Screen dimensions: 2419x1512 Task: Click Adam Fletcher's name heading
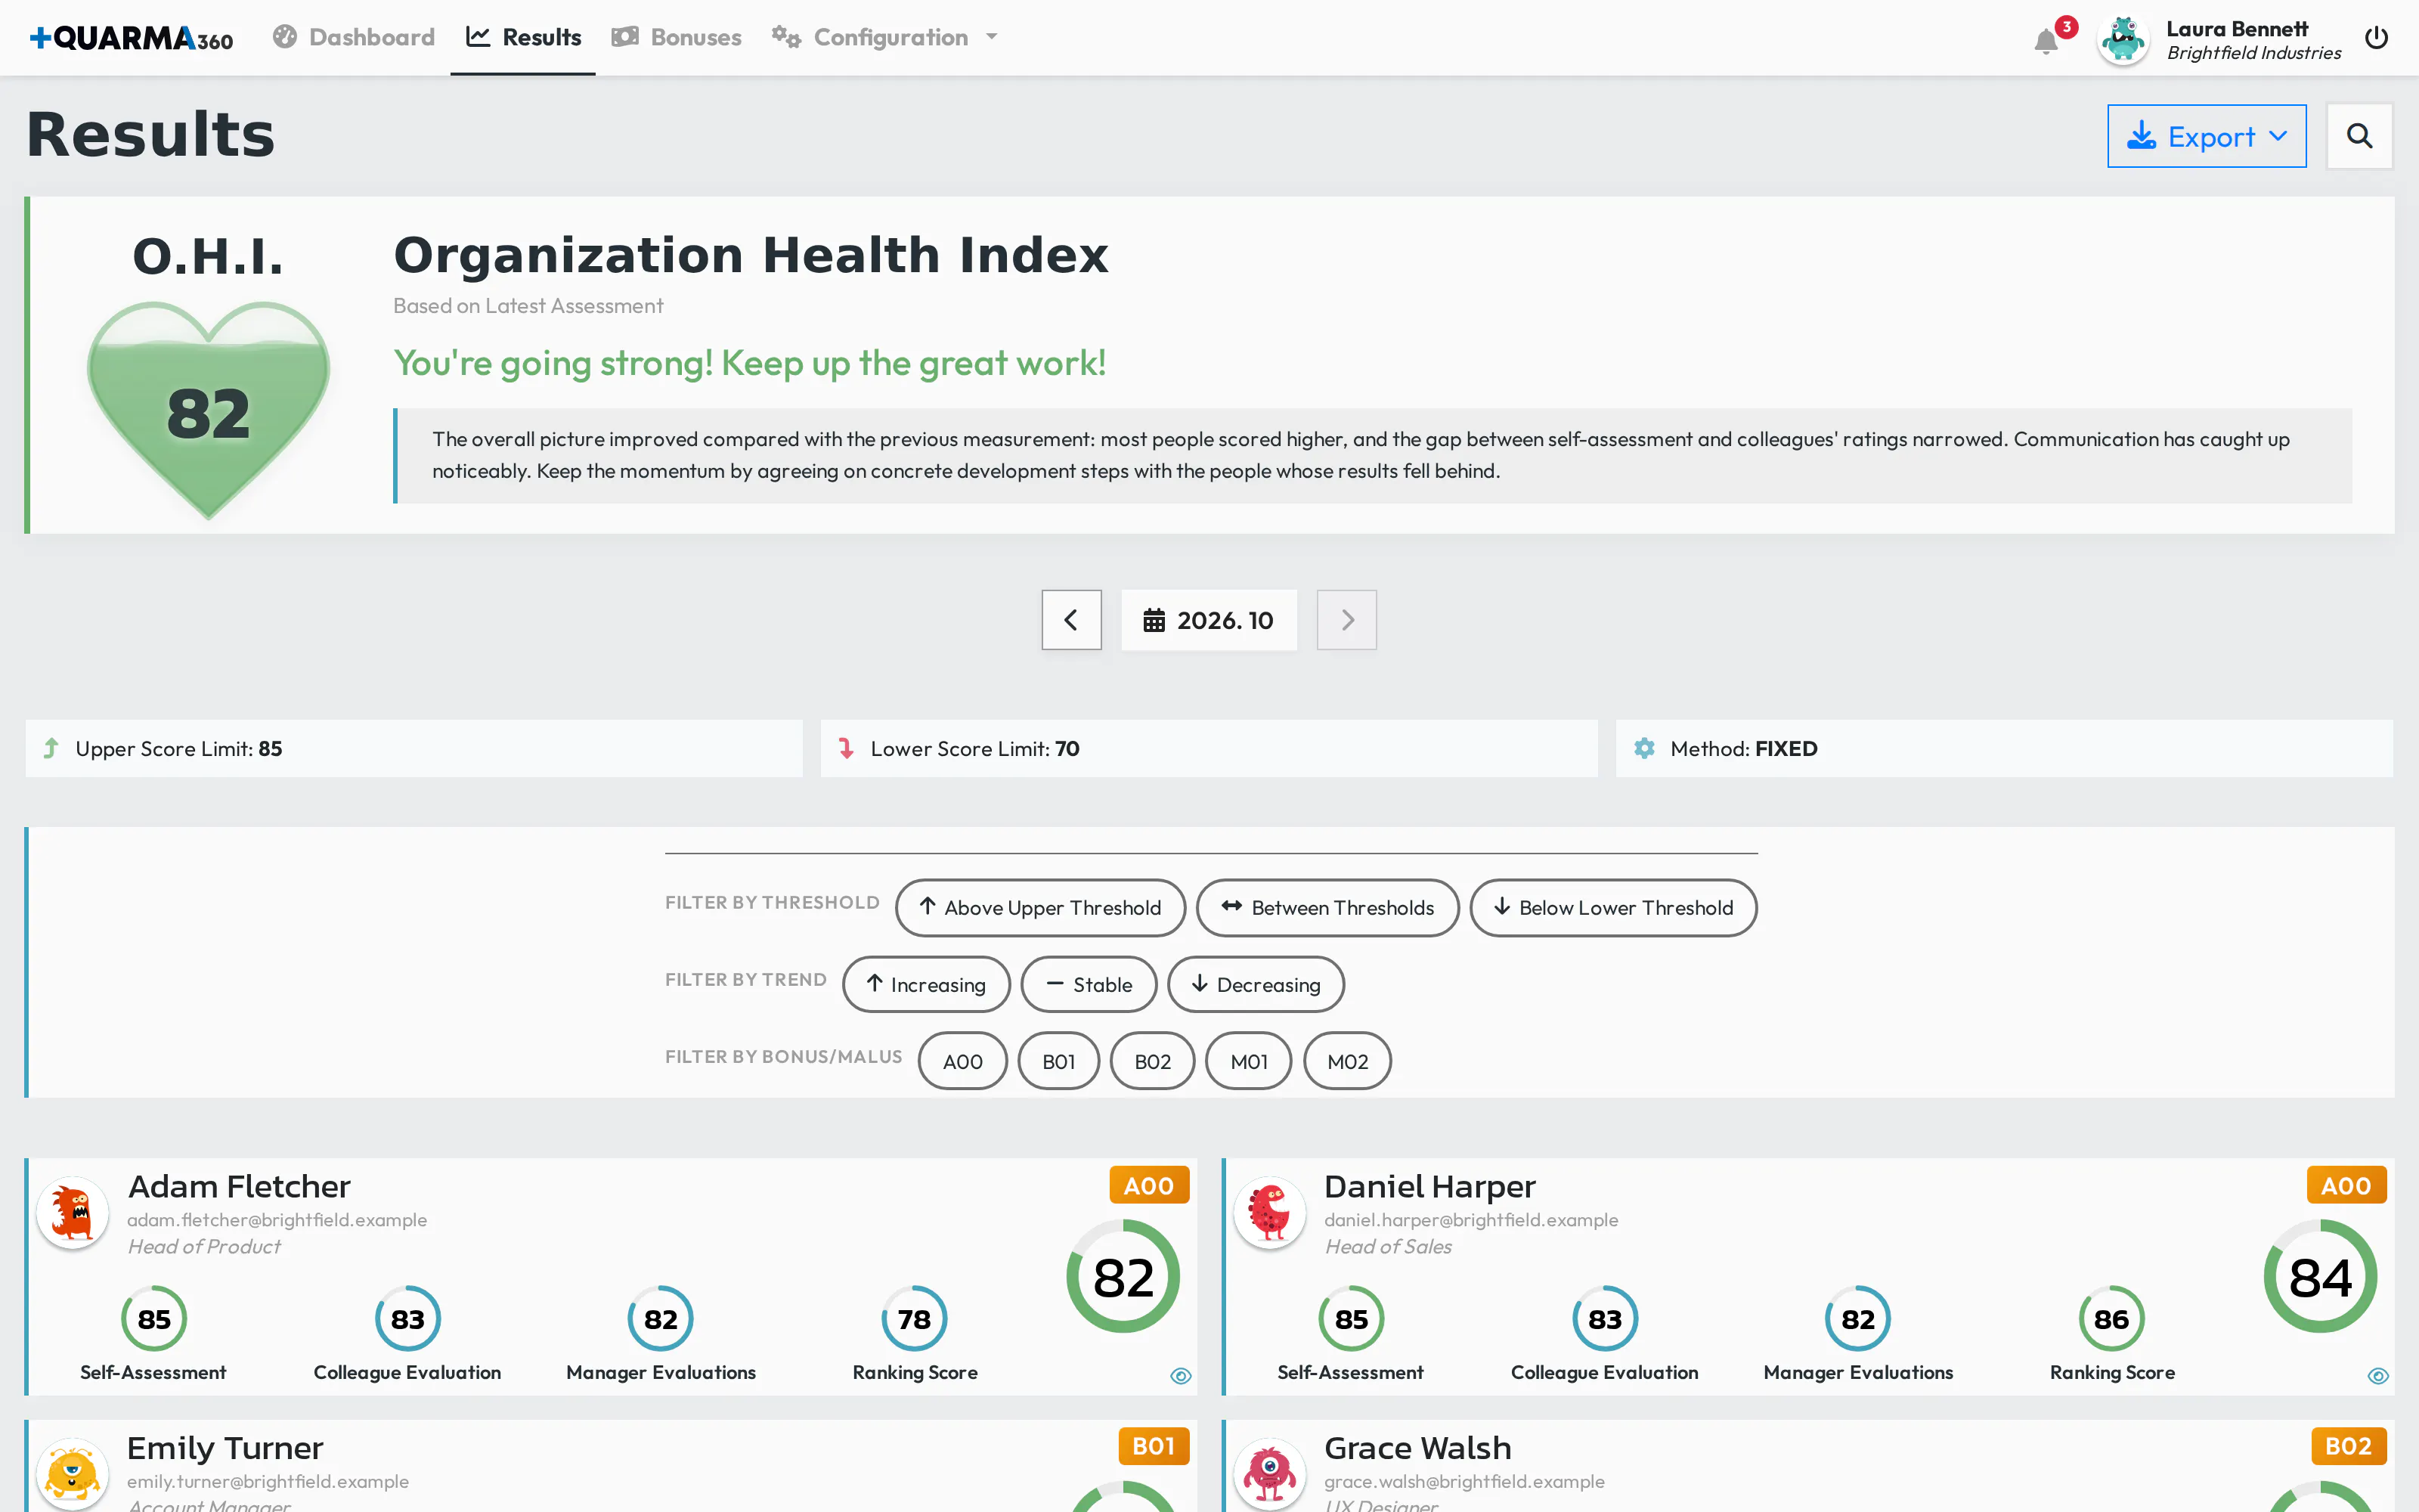coord(239,1186)
